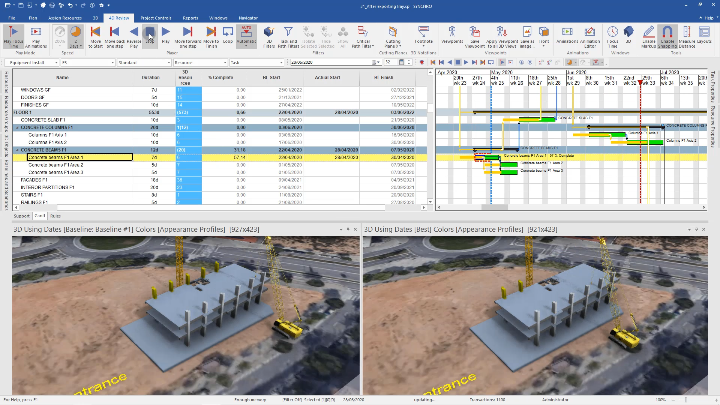Apply Viewpoint to all 3D Views

[502, 37]
